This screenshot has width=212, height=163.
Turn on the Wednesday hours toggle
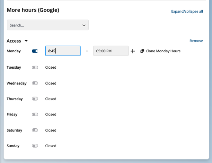click(x=35, y=83)
